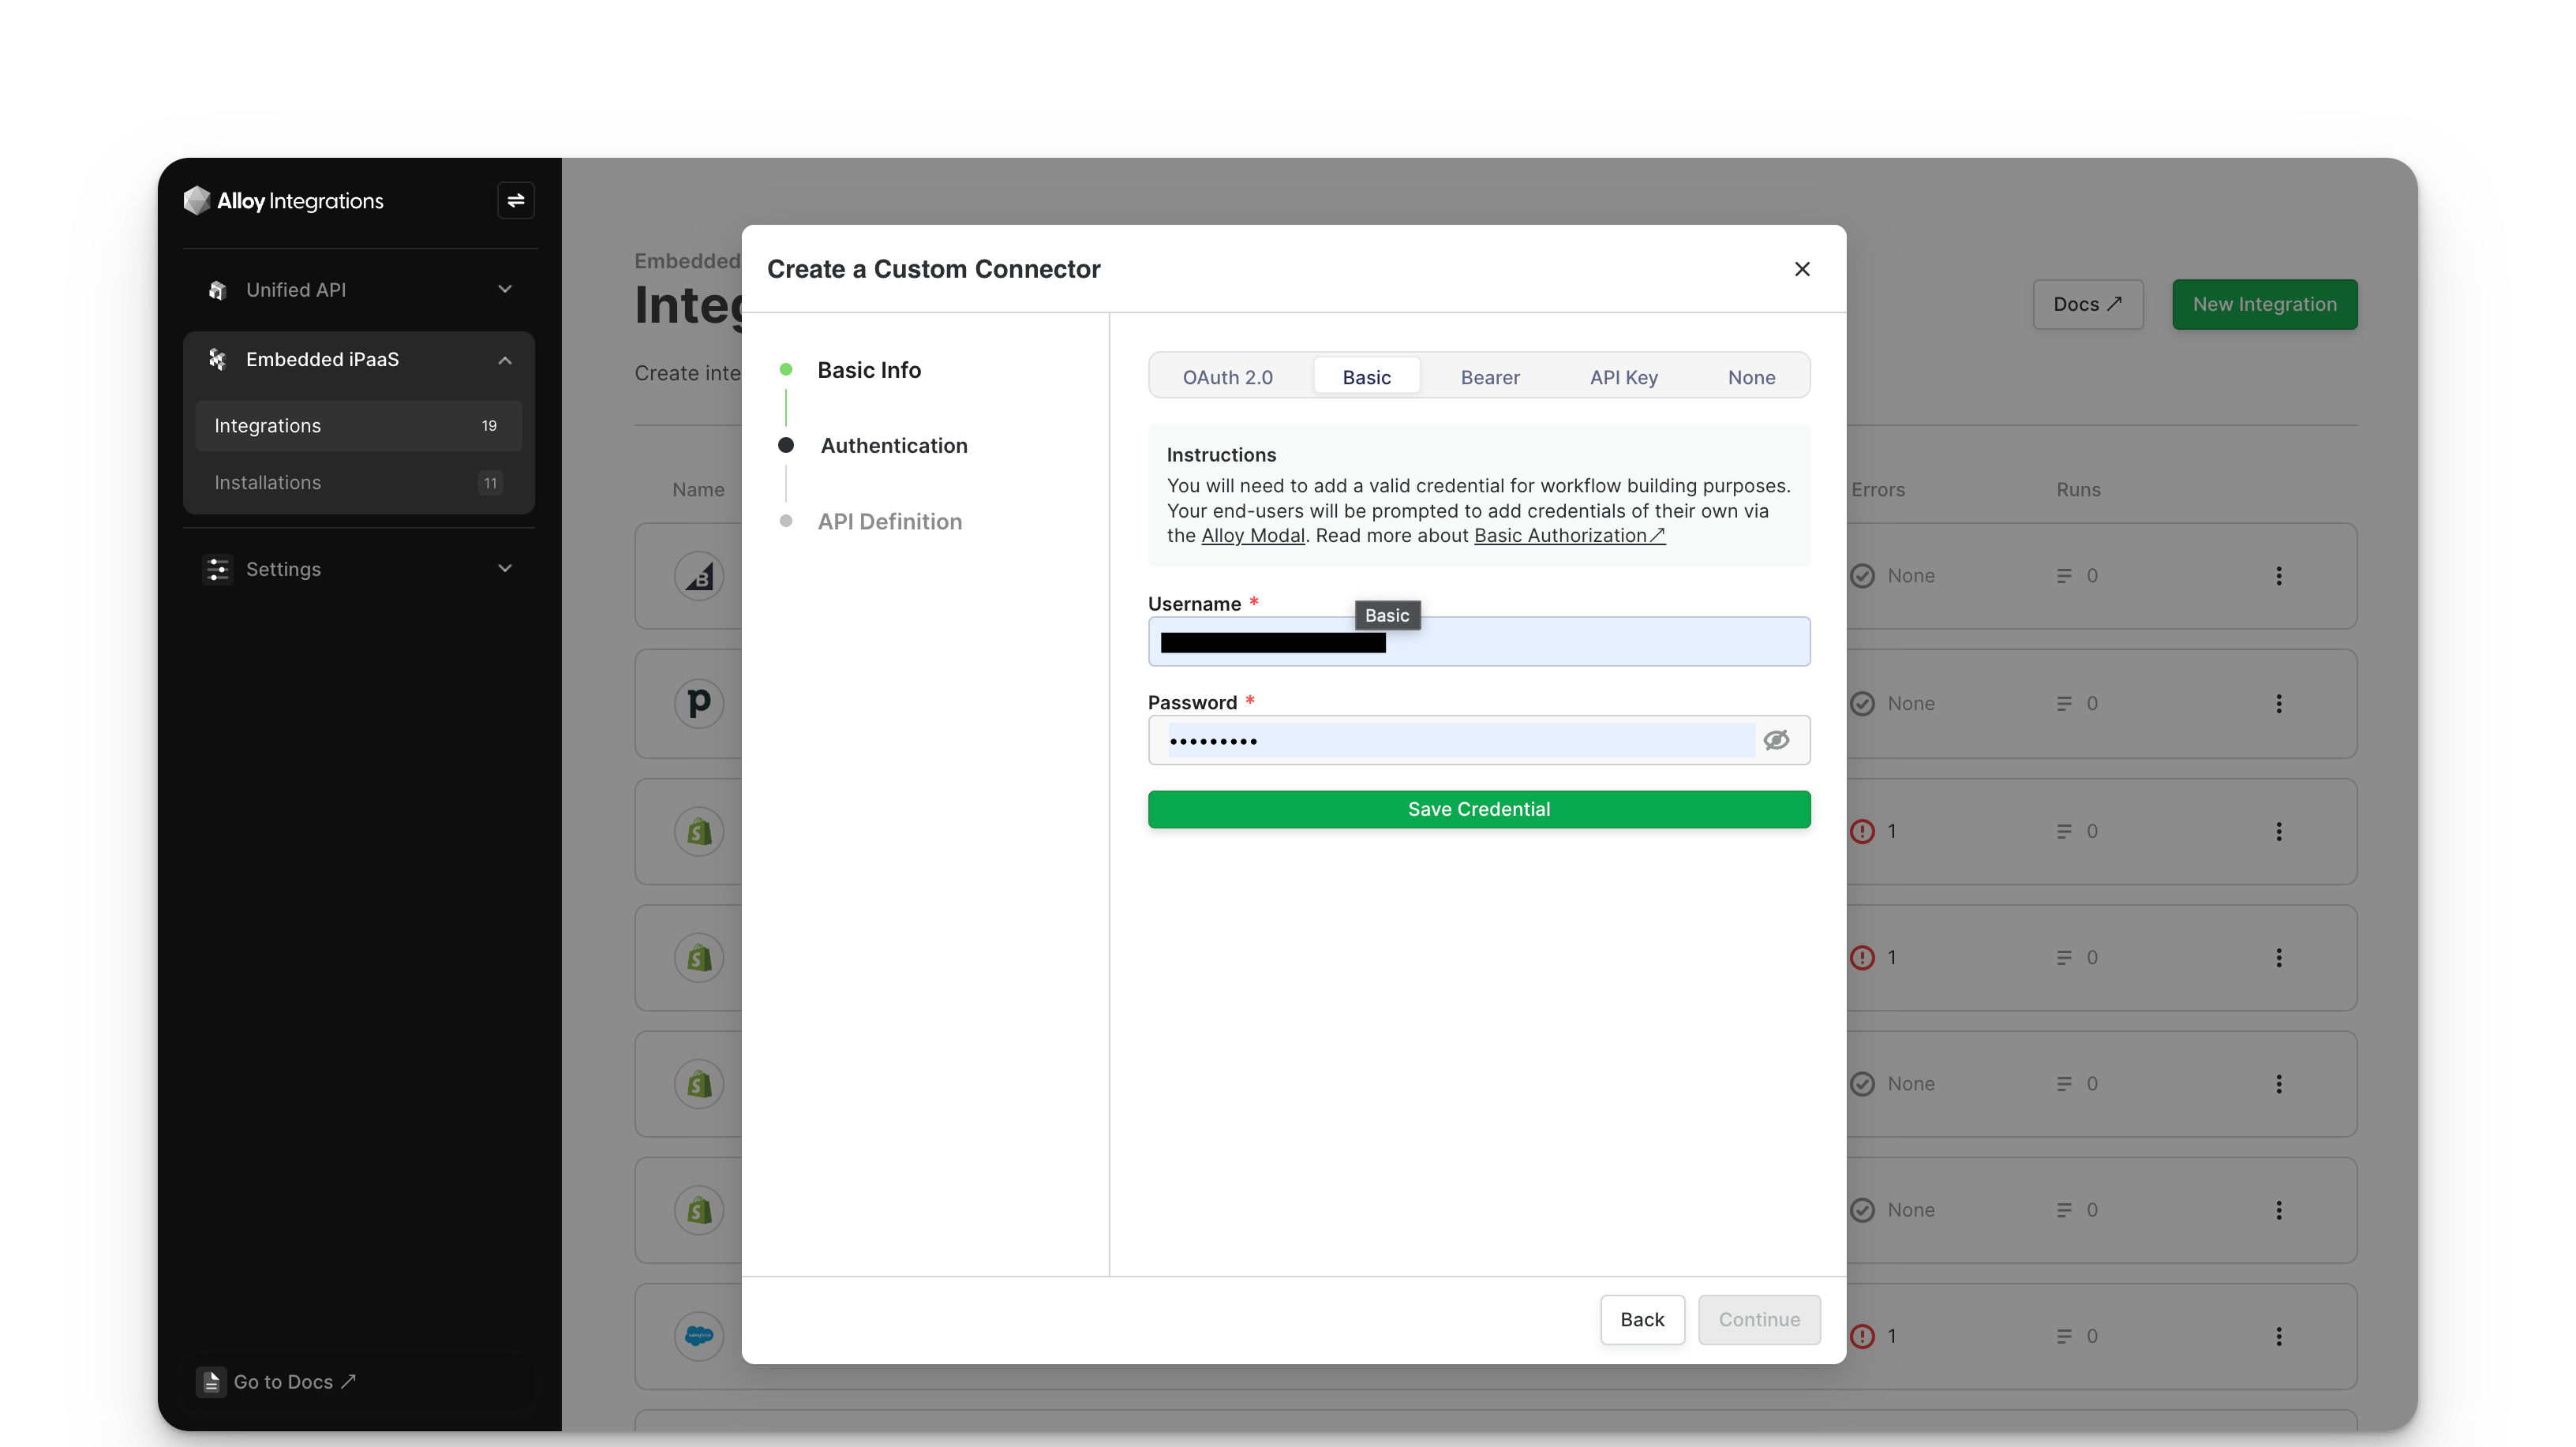Choose the Bearer authentication tab
2576x1447 pixels.
coord(1489,377)
